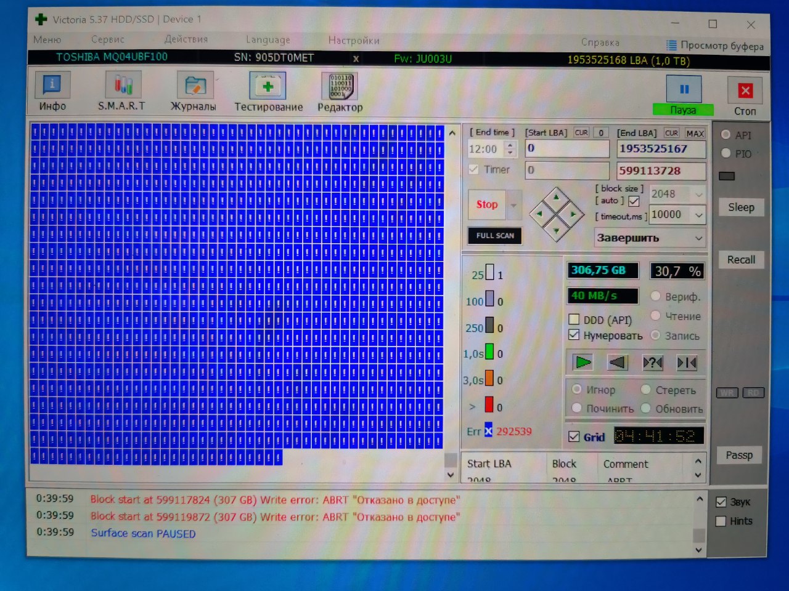
Task: Select the PIO radio button
Action: pyautogui.click(x=726, y=153)
